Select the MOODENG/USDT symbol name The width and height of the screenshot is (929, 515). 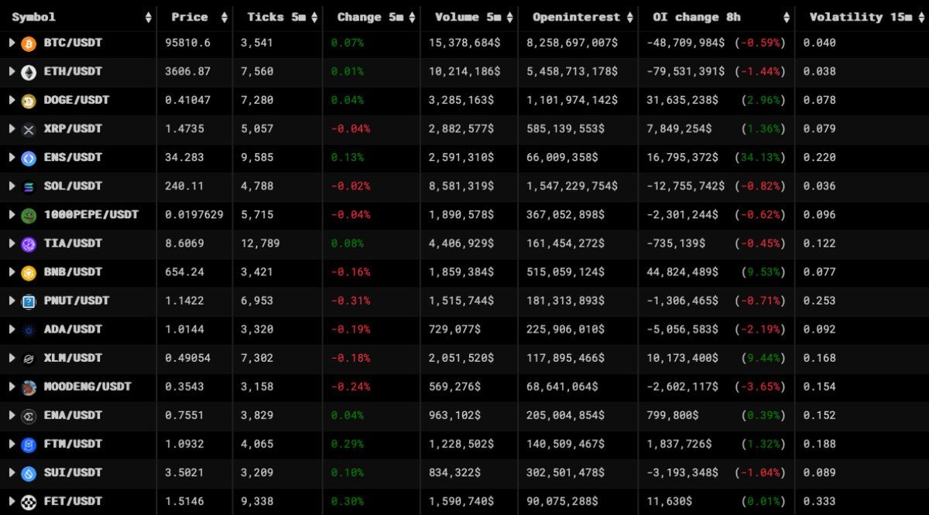point(87,386)
